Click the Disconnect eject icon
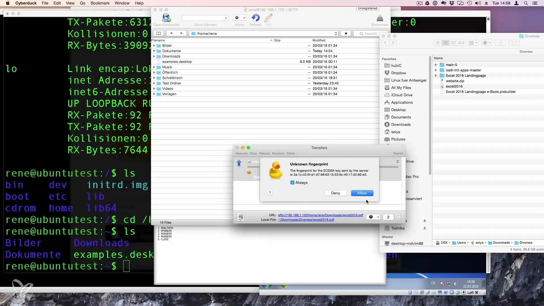The image size is (544, 306). (x=380, y=18)
